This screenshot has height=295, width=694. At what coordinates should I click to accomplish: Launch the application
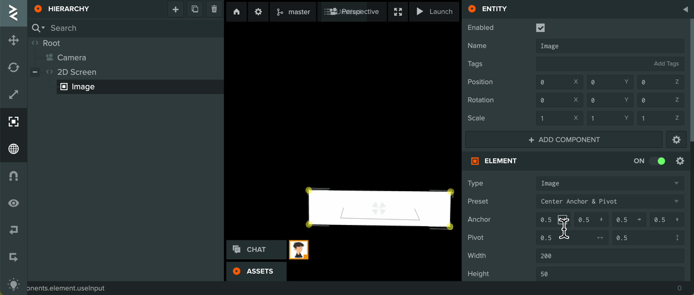click(x=434, y=12)
